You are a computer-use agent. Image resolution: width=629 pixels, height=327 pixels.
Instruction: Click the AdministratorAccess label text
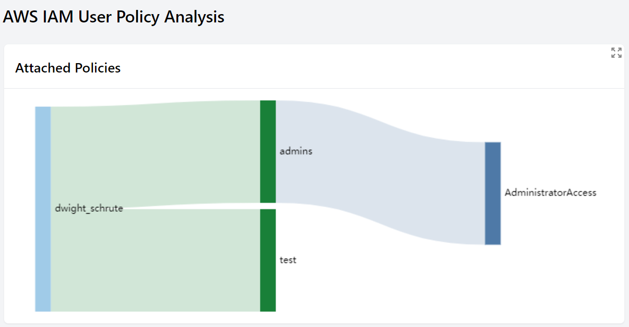(550, 192)
